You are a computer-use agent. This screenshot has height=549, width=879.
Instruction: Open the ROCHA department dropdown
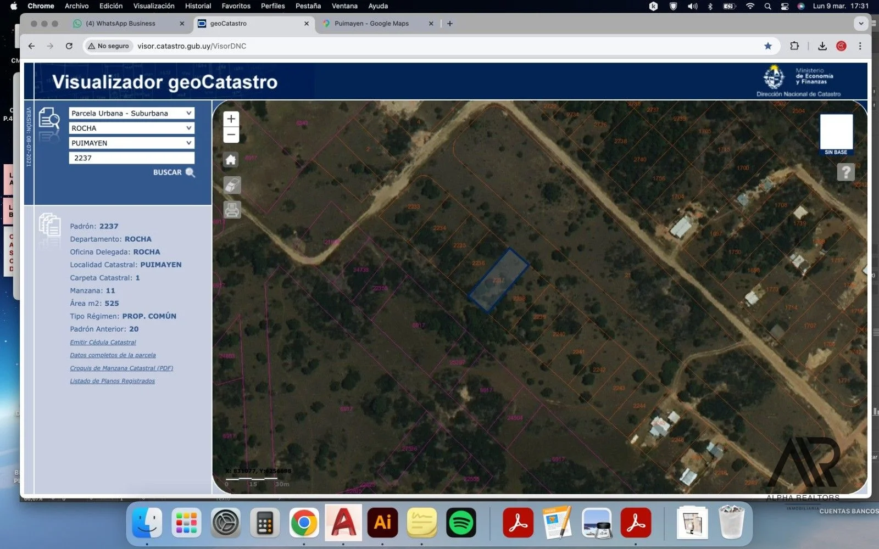pos(131,128)
